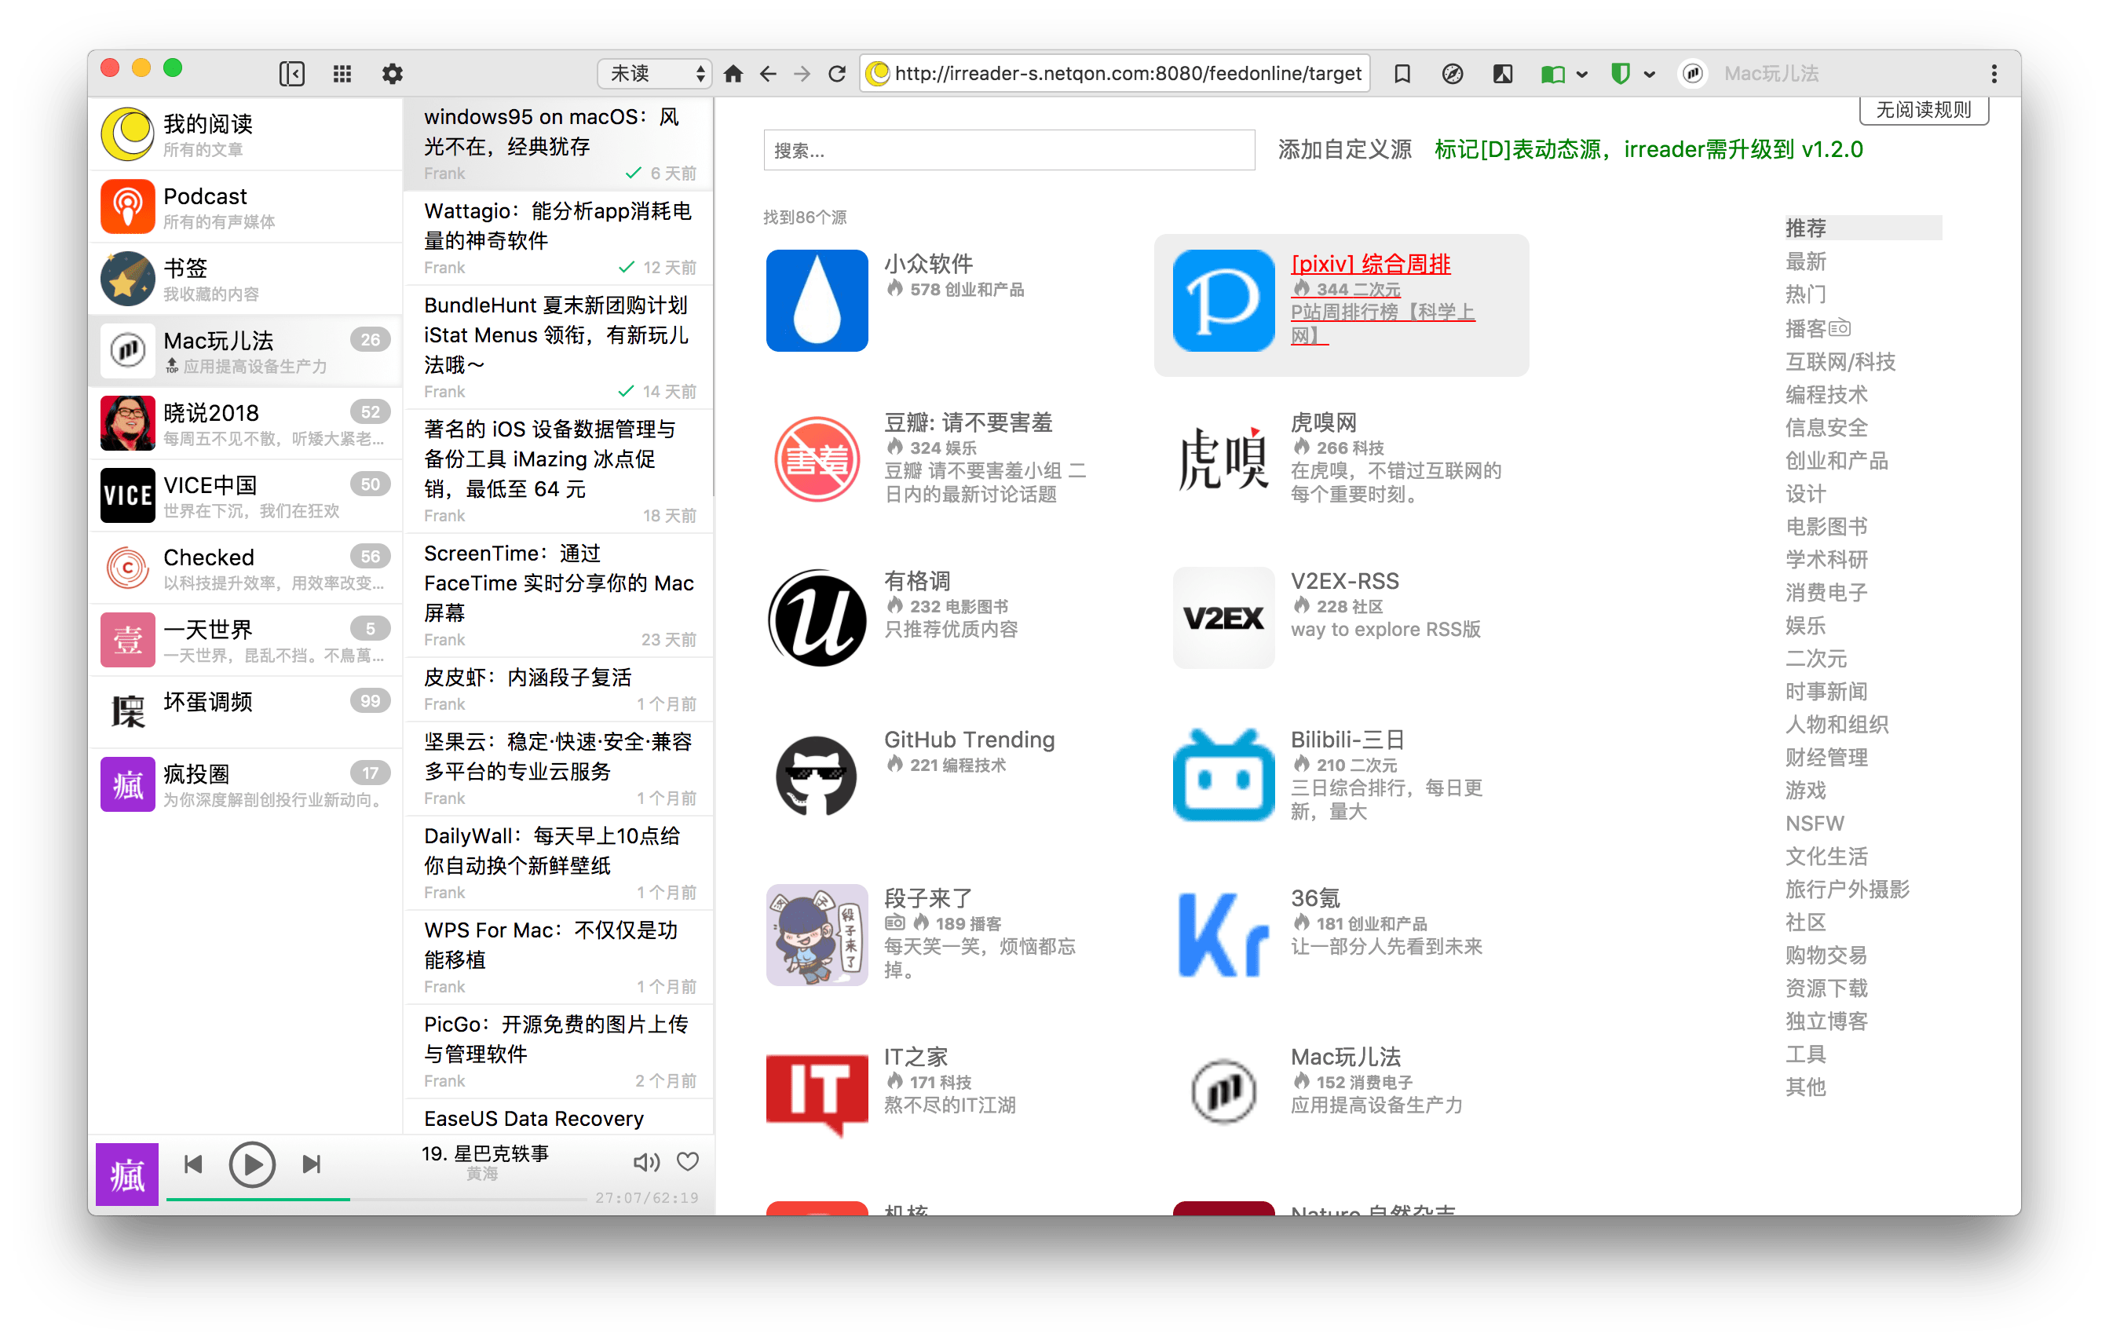The height and width of the screenshot is (1341, 2109).
Task: Select the 最新 category
Action: pyautogui.click(x=1806, y=261)
